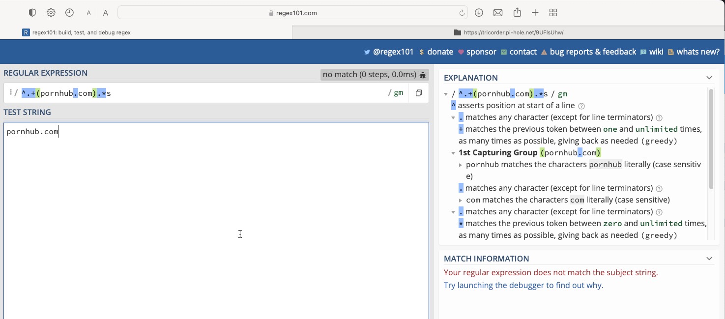
Task: Click the 'MATCH INFORMATION' heading
Action: click(487, 259)
